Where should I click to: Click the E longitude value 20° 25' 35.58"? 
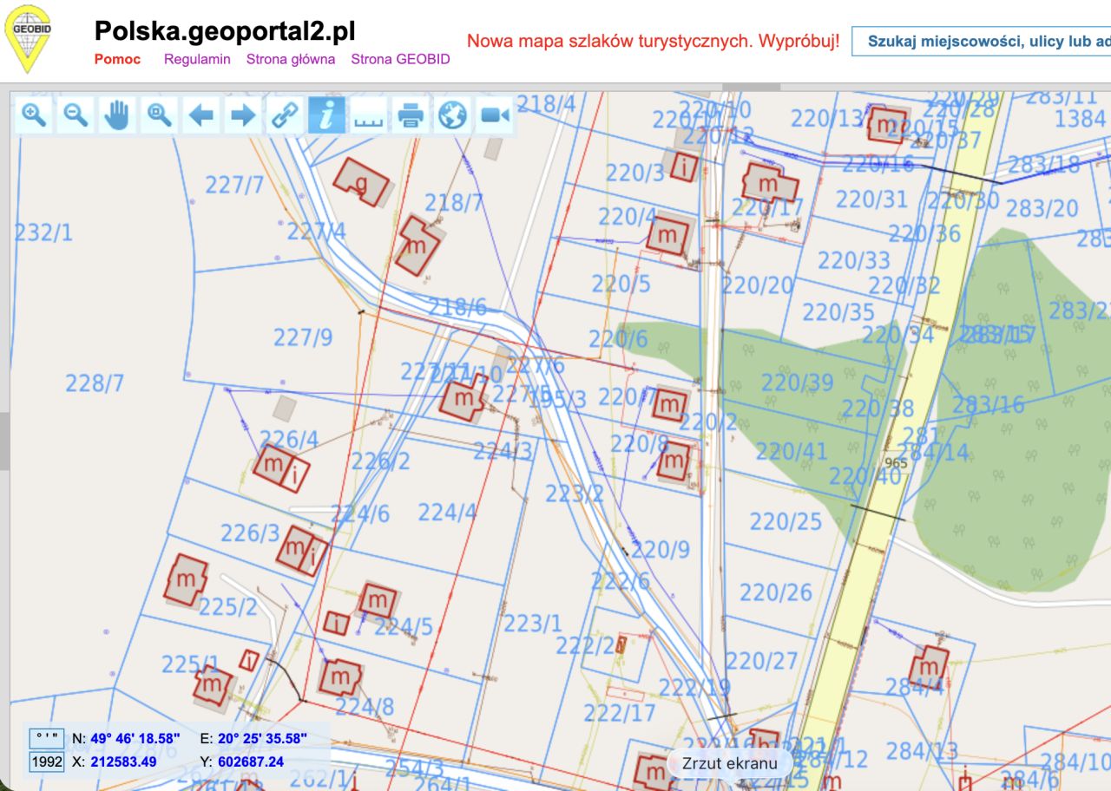[x=262, y=739]
